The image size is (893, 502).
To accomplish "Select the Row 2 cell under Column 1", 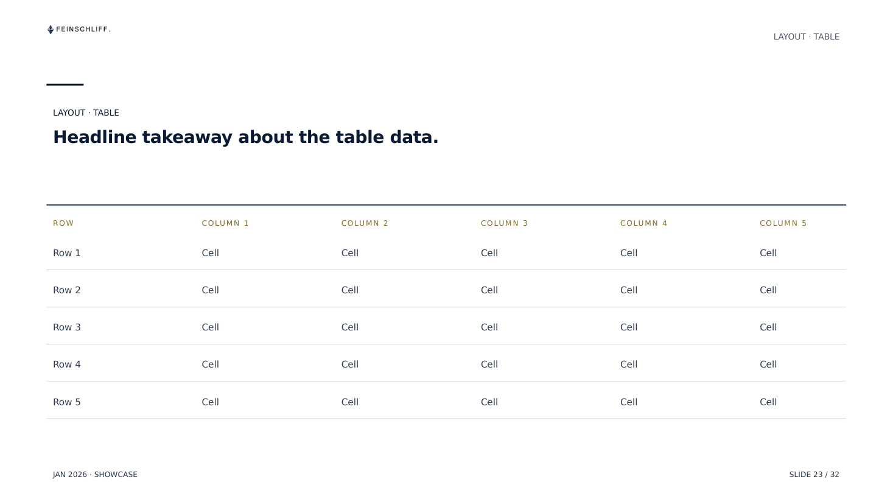I will tap(210, 290).
